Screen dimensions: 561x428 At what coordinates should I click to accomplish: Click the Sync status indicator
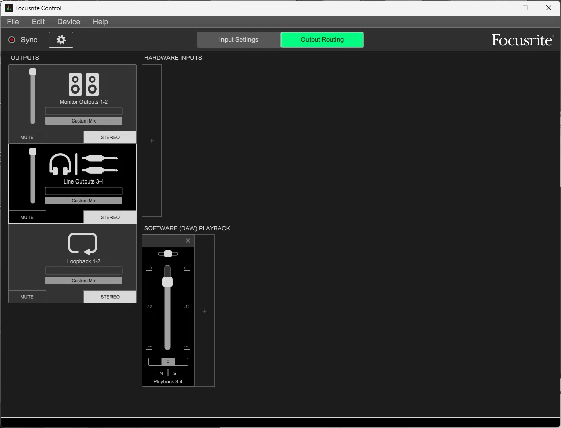coord(12,40)
